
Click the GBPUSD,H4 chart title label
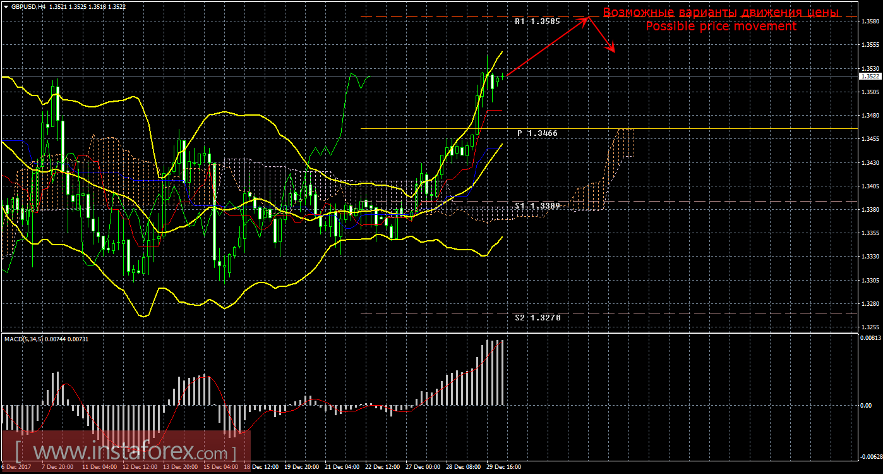[x=28, y=6]
